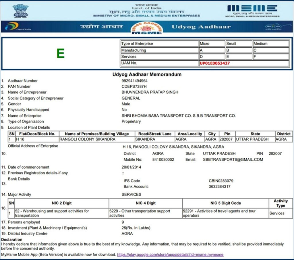294x260 pixels.
Task: Click the Digital India logo in the banner
Action: click(x=18, y=26)
